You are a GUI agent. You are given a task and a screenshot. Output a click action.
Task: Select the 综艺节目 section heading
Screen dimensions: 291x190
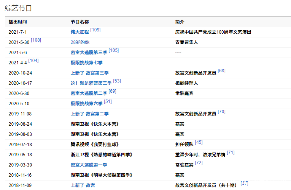click(18, 8)
